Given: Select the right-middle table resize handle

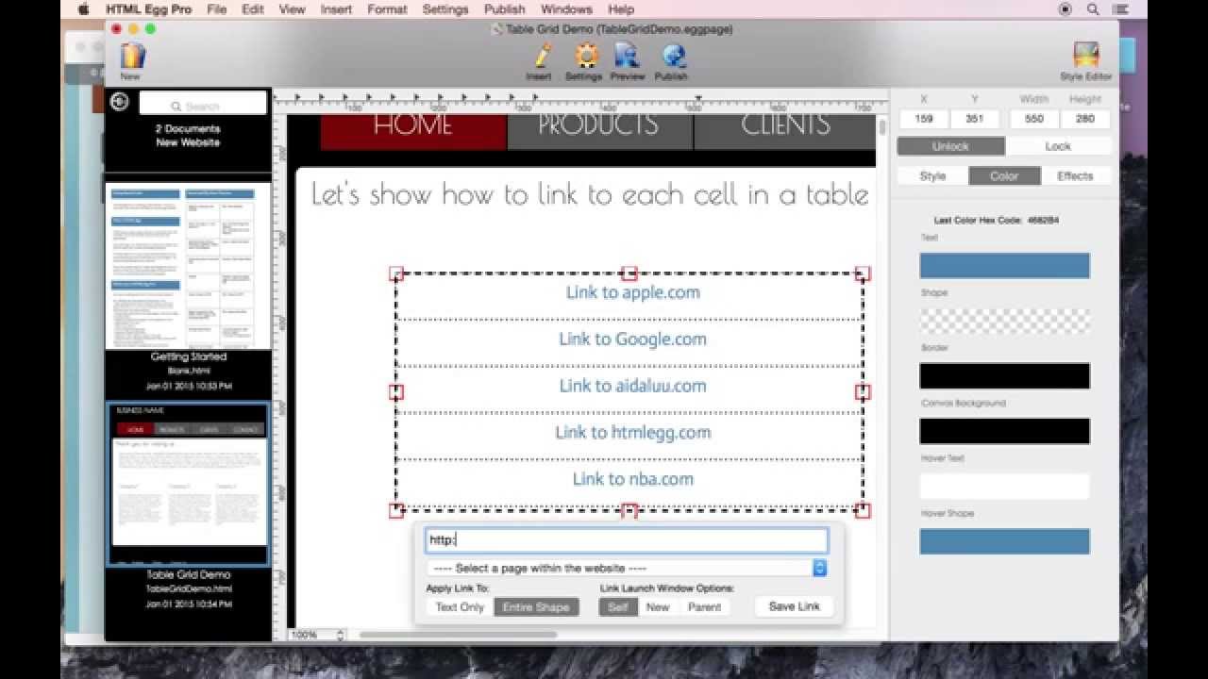Looking at the screenshot, I should click(863, 391).
